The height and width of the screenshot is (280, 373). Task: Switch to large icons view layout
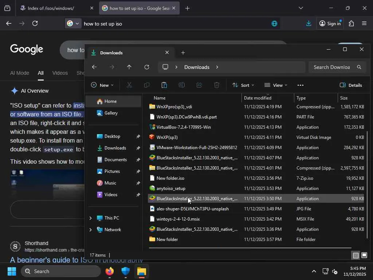coord(364,255)
